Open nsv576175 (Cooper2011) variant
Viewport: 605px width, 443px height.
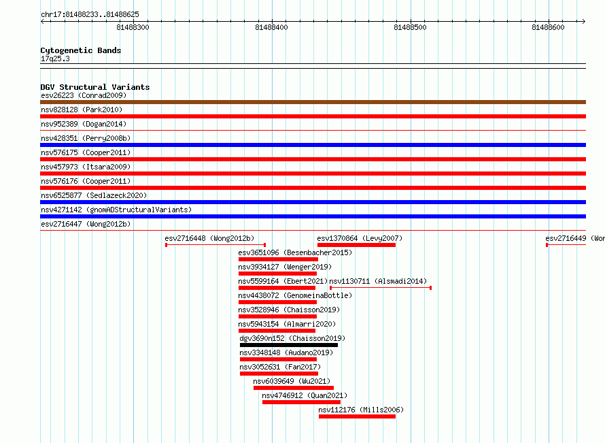pos(86,152)
